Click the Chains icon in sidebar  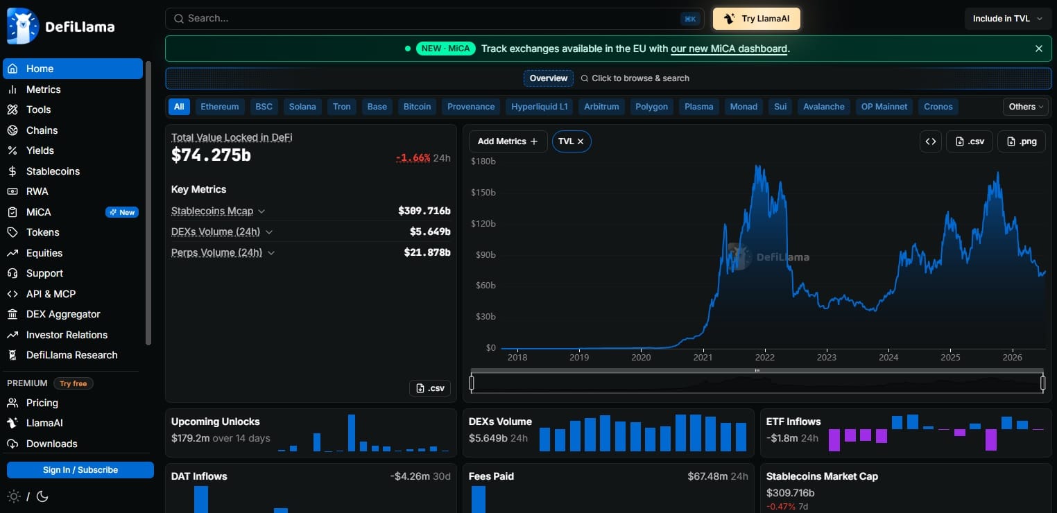click(x=12, y=130)
